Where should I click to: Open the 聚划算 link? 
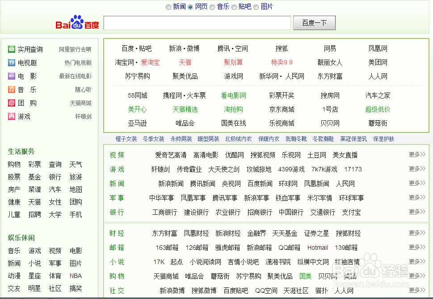tap(233, 63)
